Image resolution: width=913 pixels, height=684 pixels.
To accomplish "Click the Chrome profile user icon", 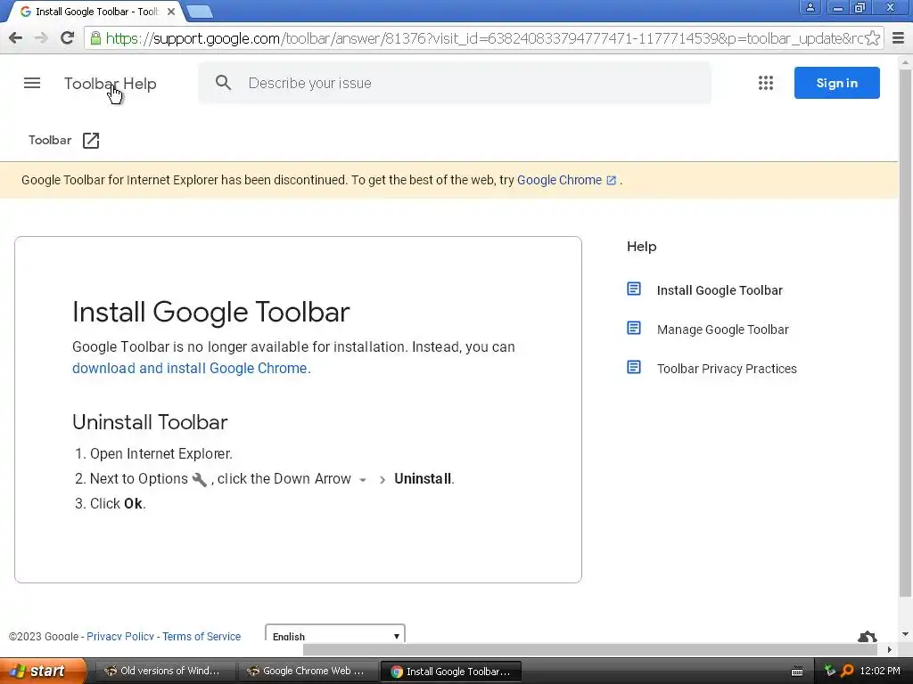I will [x=810, y=7].
